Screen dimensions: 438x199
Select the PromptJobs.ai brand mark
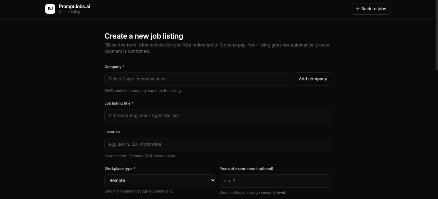tap(50, 9)
